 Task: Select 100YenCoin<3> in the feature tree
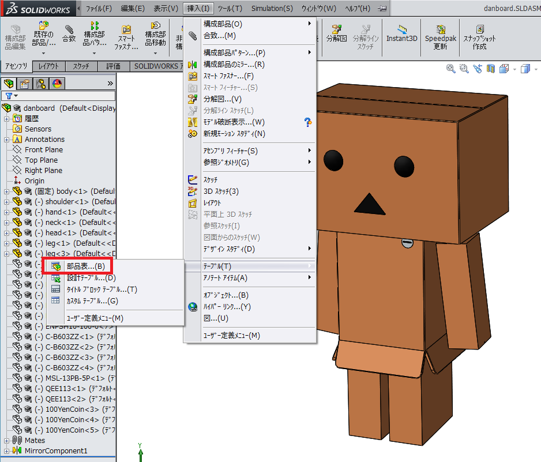pos(72,410)
